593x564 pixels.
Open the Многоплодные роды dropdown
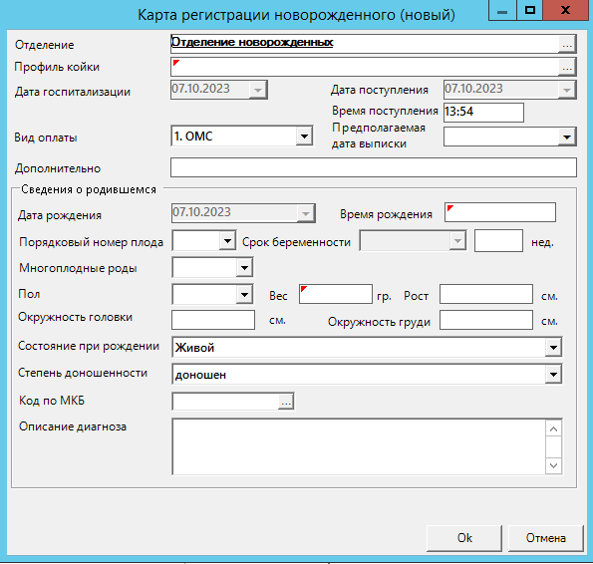pos(244,268)
